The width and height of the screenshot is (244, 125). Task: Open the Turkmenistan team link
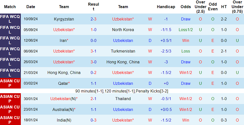coord(123,51)
